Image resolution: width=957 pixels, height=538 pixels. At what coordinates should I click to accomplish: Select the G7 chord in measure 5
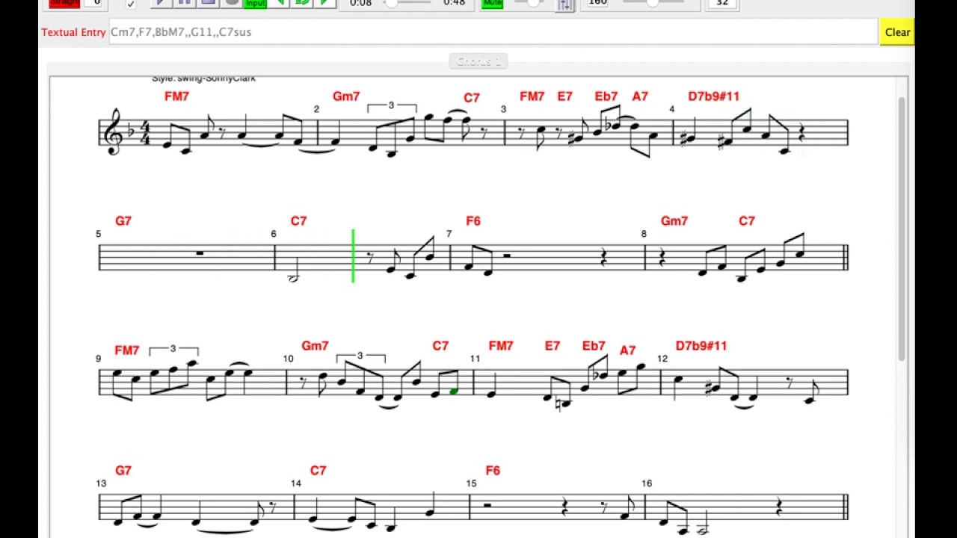(123, 221)
